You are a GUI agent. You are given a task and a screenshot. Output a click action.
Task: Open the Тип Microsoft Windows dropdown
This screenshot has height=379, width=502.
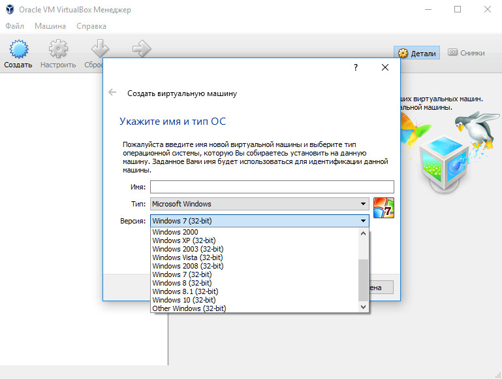[260, 204]
